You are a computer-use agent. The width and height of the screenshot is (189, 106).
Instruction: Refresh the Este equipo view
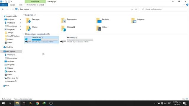click(x=136, y=9)
